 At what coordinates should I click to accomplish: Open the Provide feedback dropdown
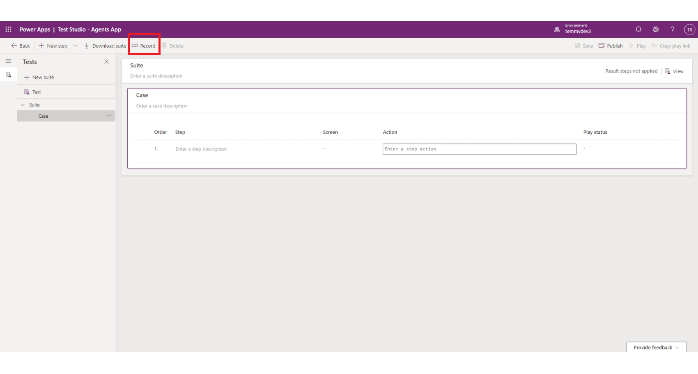[656, 347]
